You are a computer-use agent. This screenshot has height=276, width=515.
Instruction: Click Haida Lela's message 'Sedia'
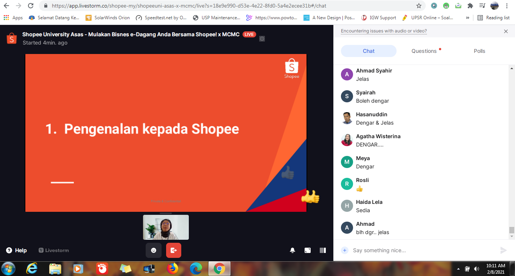click(x=363, y=210)
